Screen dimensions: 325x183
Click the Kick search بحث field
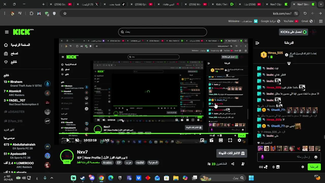(x=162, y=32)
